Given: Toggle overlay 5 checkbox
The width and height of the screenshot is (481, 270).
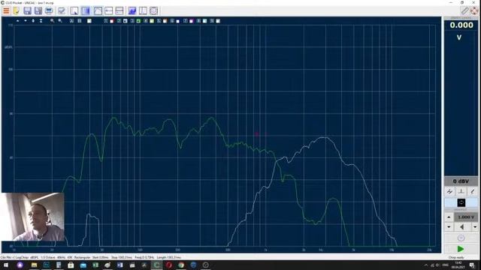Looking at the screenshot, I should click(159, 21).
